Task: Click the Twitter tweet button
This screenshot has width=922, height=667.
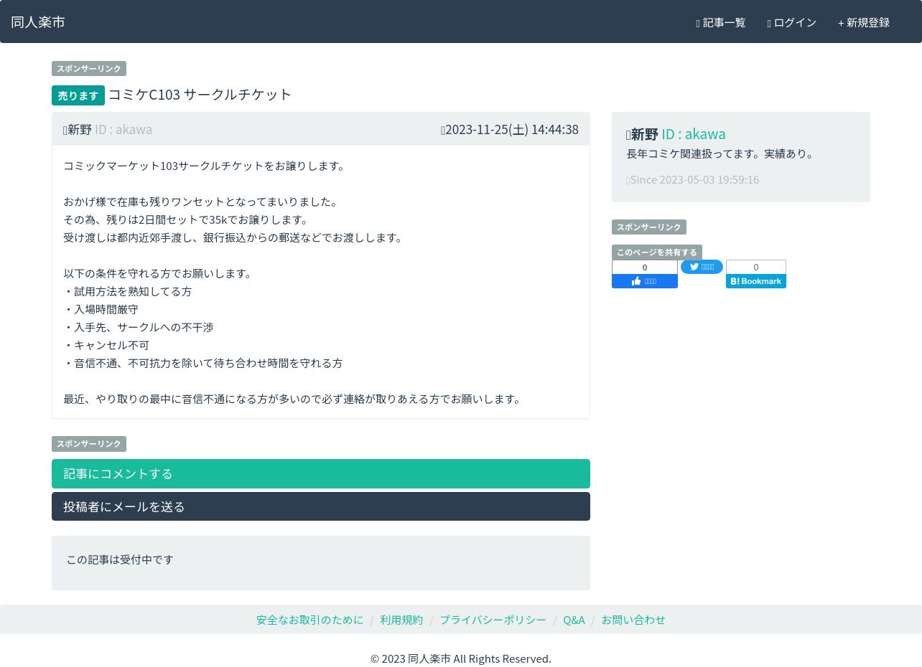Action: coord(702,267)
